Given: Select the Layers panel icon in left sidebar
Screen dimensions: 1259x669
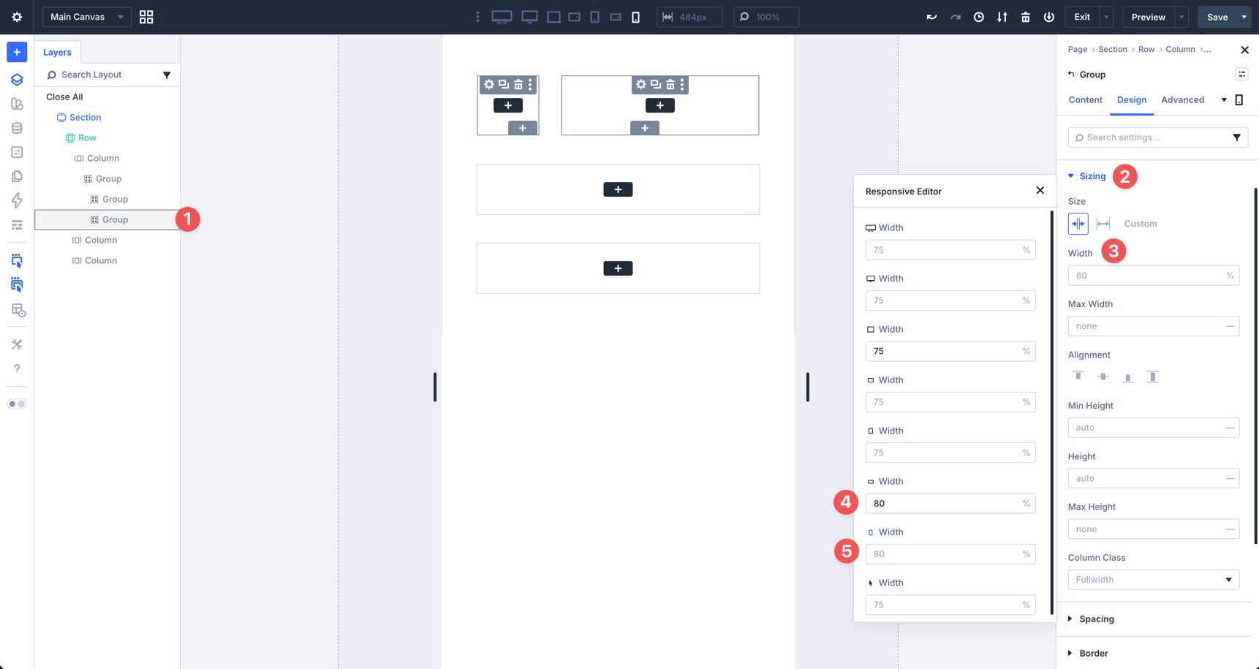Looking at the screenshot, I should [x=17, y=79].
